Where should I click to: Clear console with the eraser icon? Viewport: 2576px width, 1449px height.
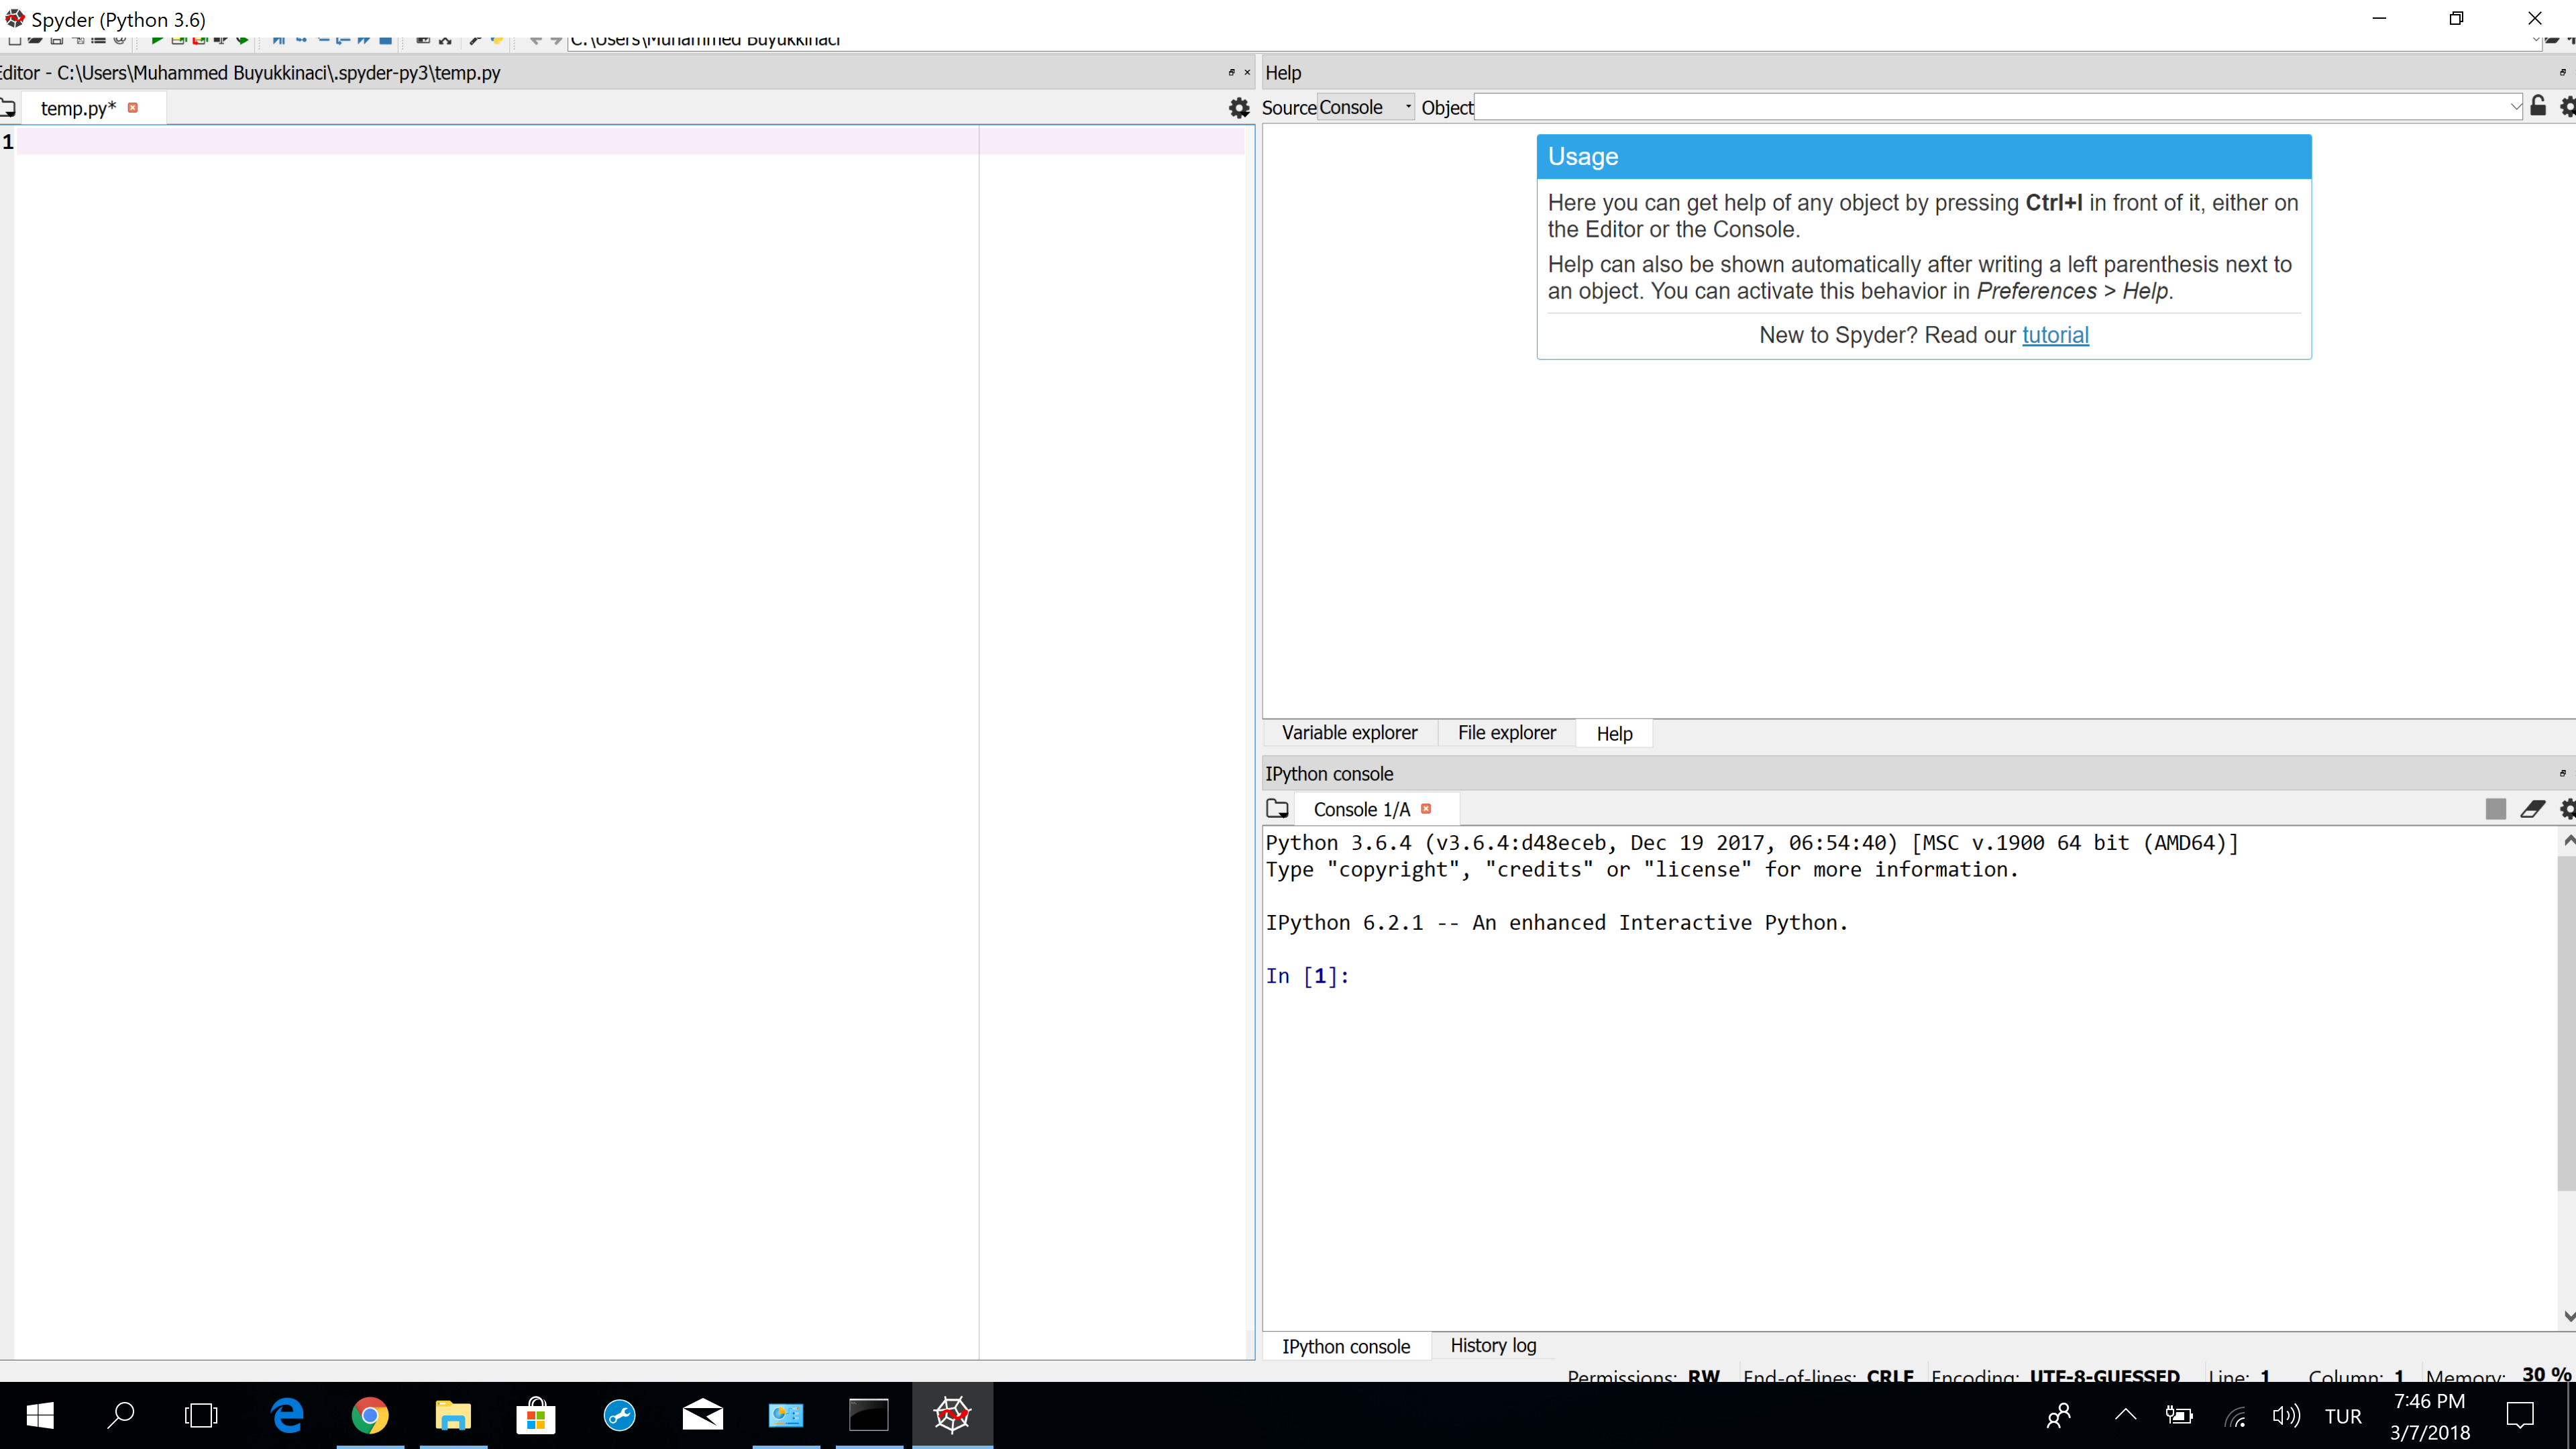tap(2532, 809)
